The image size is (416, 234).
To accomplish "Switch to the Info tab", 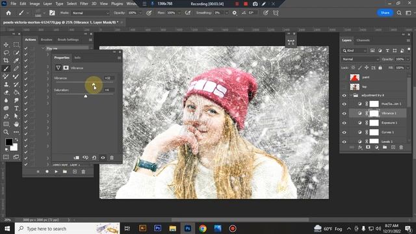I will pyautogui.click(x=77, y=58).
